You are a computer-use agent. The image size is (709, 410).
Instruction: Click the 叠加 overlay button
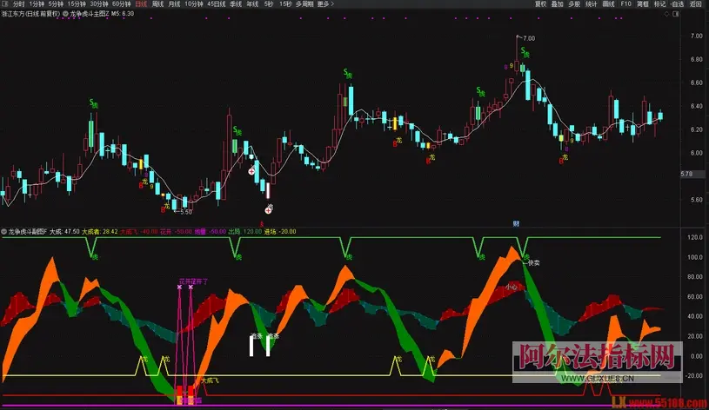[558, 4]
